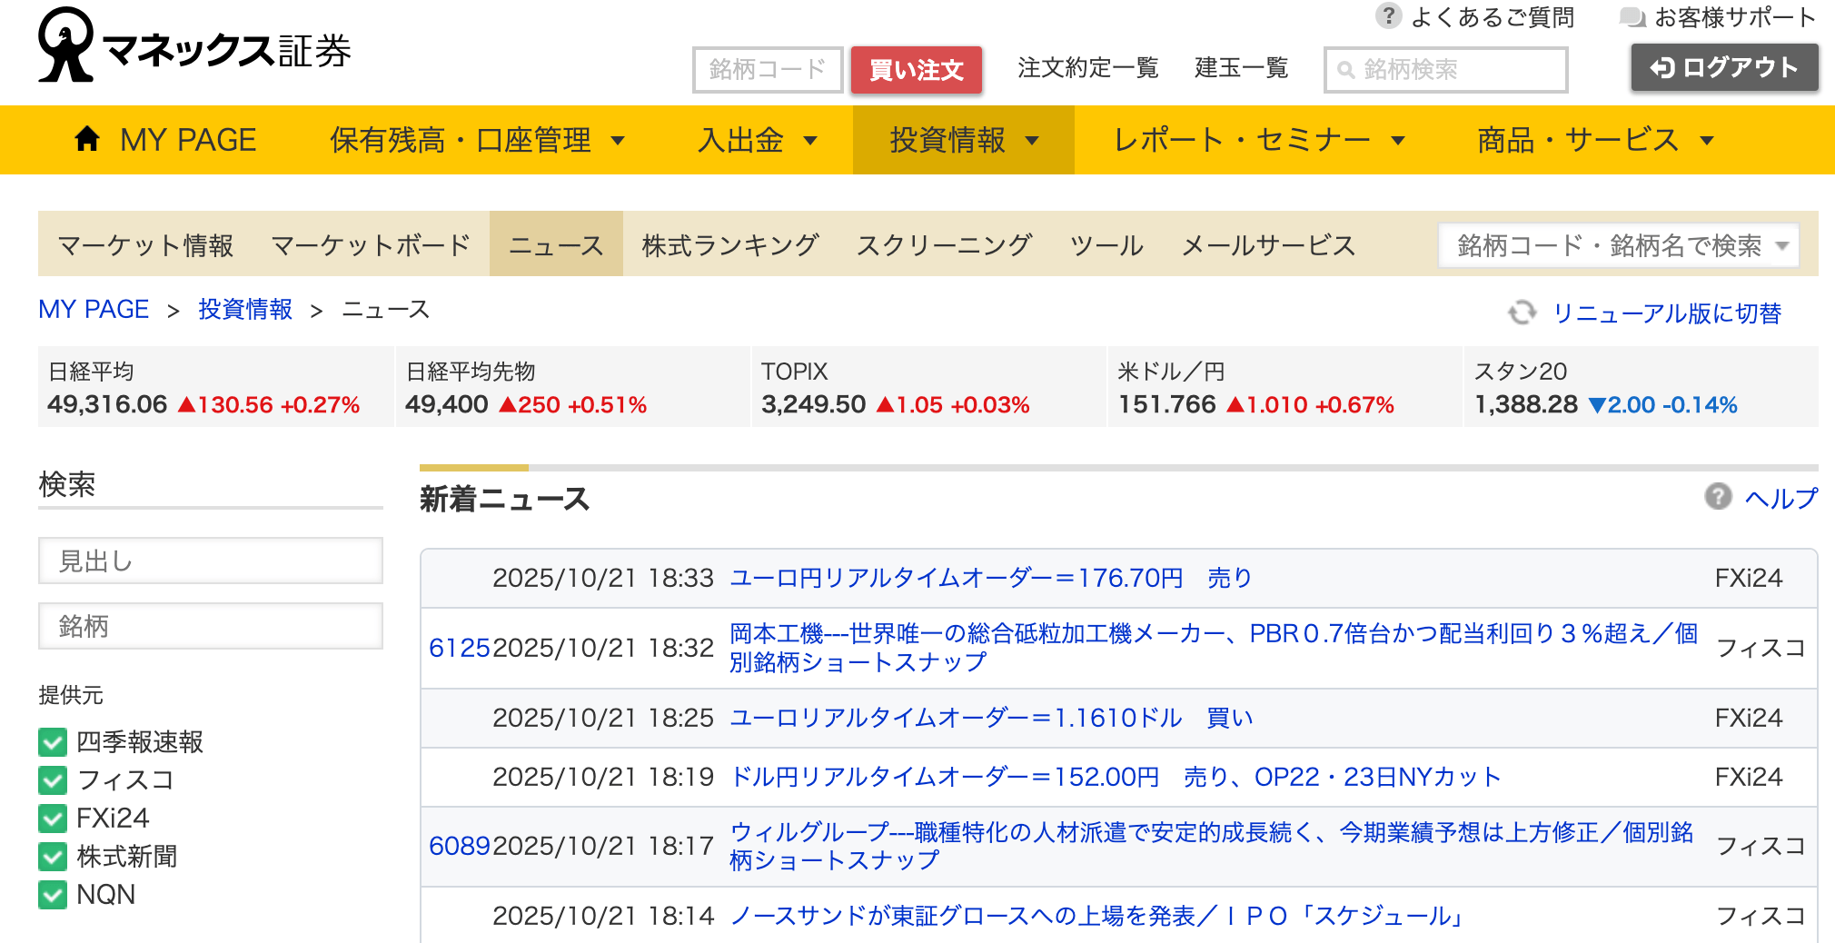Open the 投資情報 dropdown menu
The width and height of the screenshot is (1835, 943).
963,140
